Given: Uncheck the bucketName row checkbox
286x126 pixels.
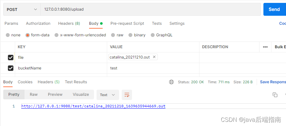Looking at the screenshot, I should [x=11, y=68].
